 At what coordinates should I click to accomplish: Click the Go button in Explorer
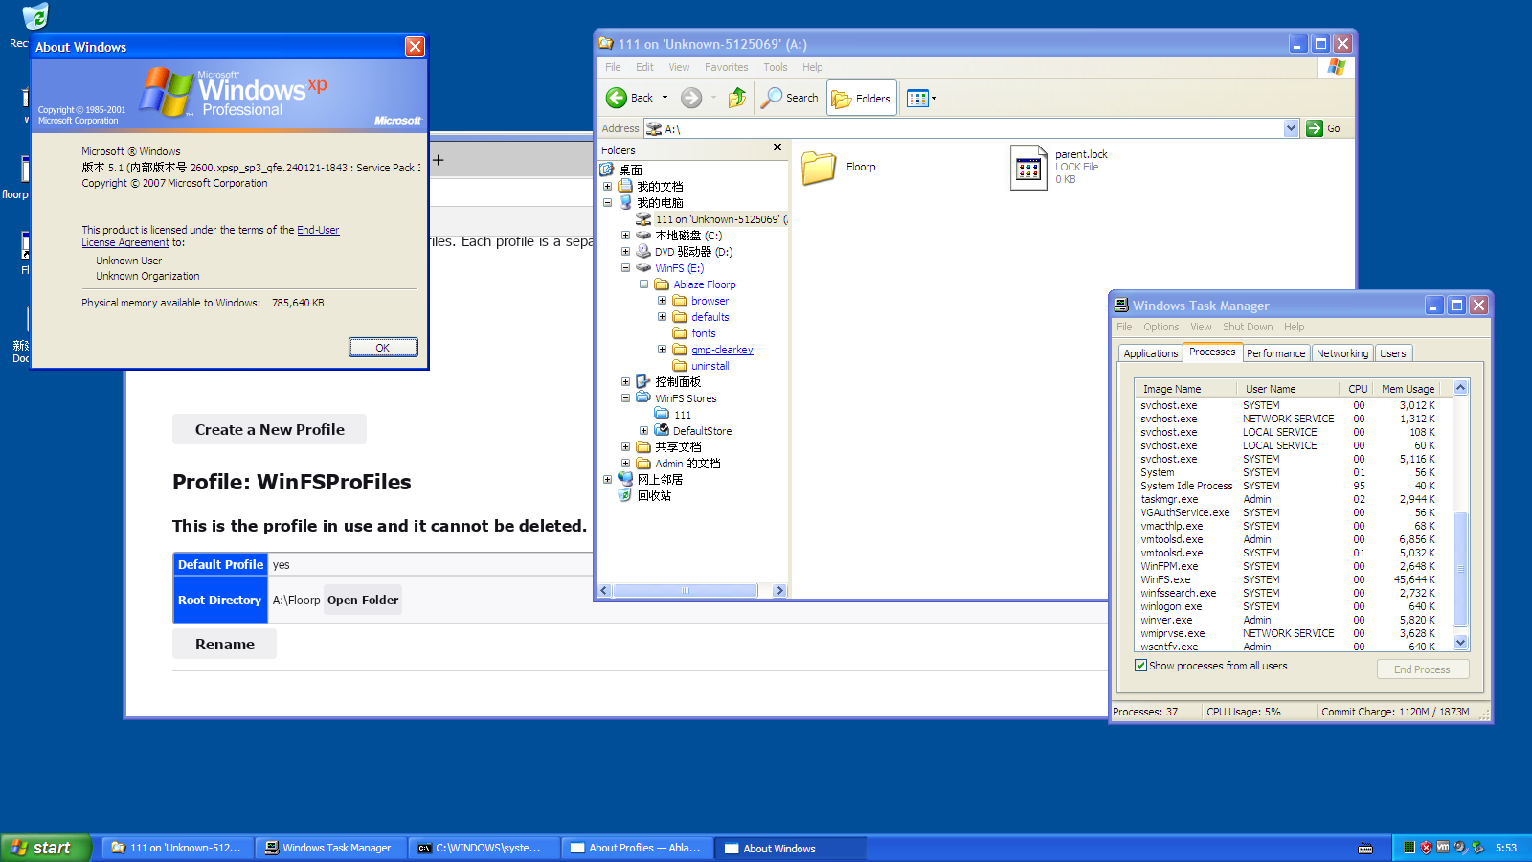(1324, 128)
